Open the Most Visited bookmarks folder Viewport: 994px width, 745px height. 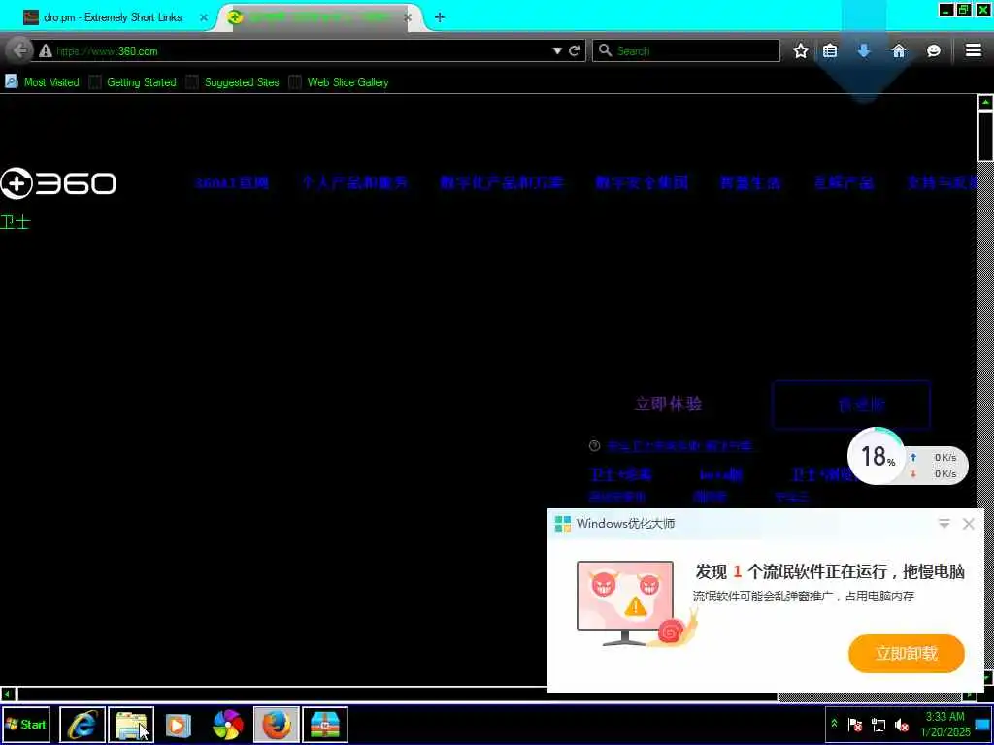(43, 81)
